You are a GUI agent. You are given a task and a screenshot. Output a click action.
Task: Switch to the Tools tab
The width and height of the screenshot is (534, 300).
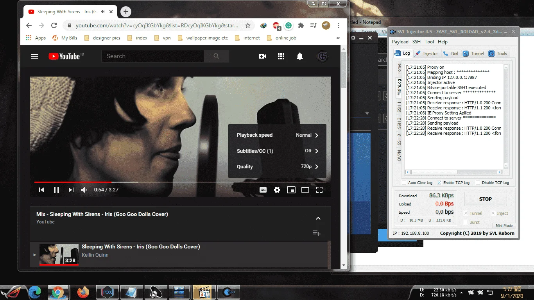[x=498, y=54]
